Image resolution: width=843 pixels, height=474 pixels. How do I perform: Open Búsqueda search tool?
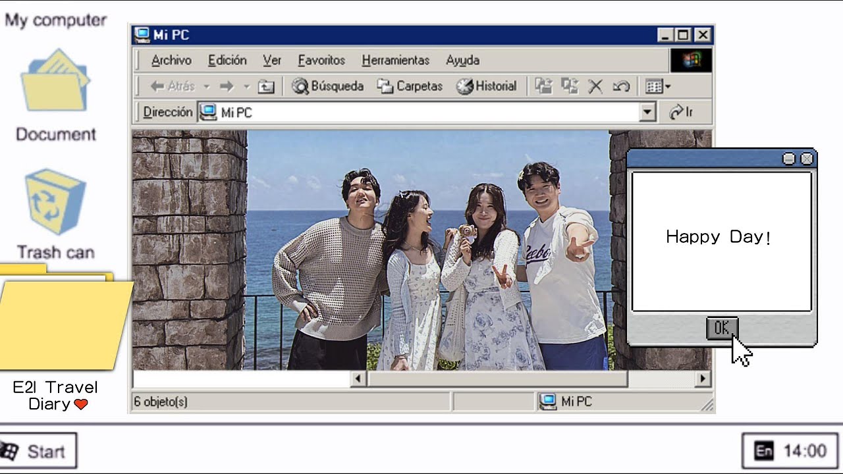(328, 86)
